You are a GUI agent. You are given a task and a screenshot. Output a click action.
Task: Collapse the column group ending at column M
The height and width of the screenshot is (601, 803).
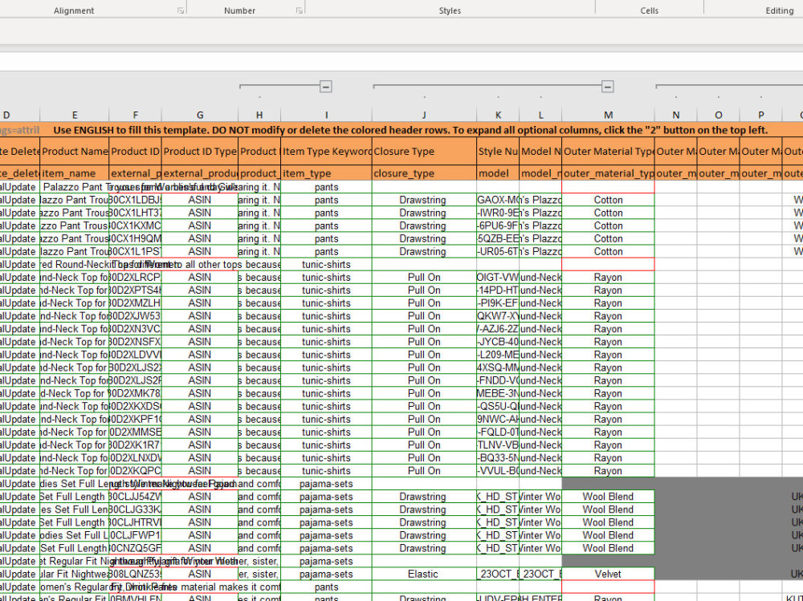(x=607, y=87)
